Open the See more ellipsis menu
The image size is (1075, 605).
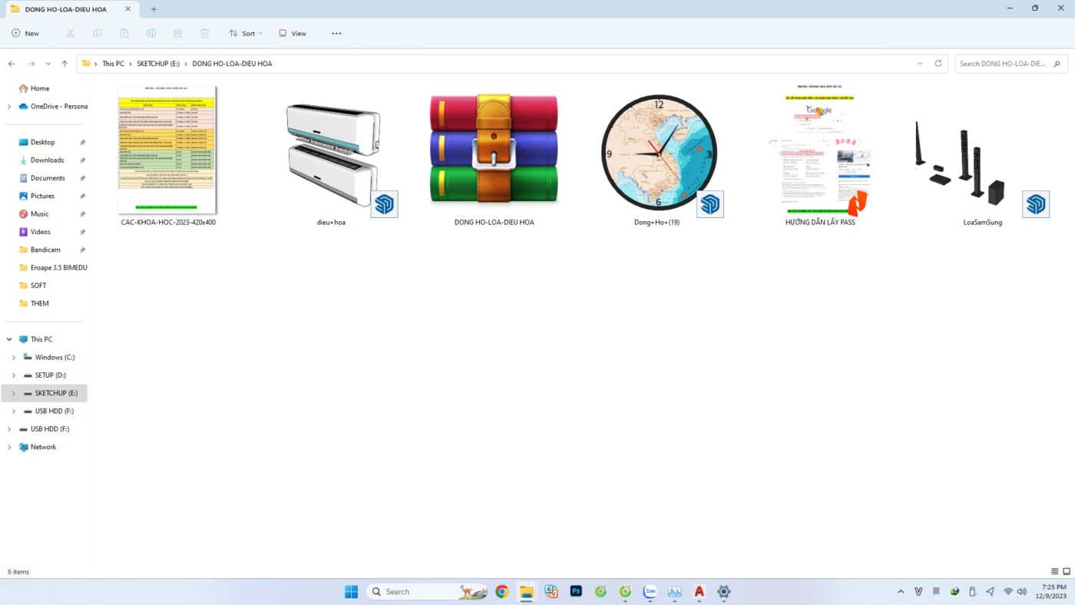(336, 33)
